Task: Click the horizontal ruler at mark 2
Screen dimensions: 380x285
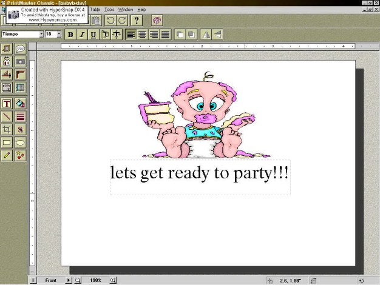Action: click(202, 46)
